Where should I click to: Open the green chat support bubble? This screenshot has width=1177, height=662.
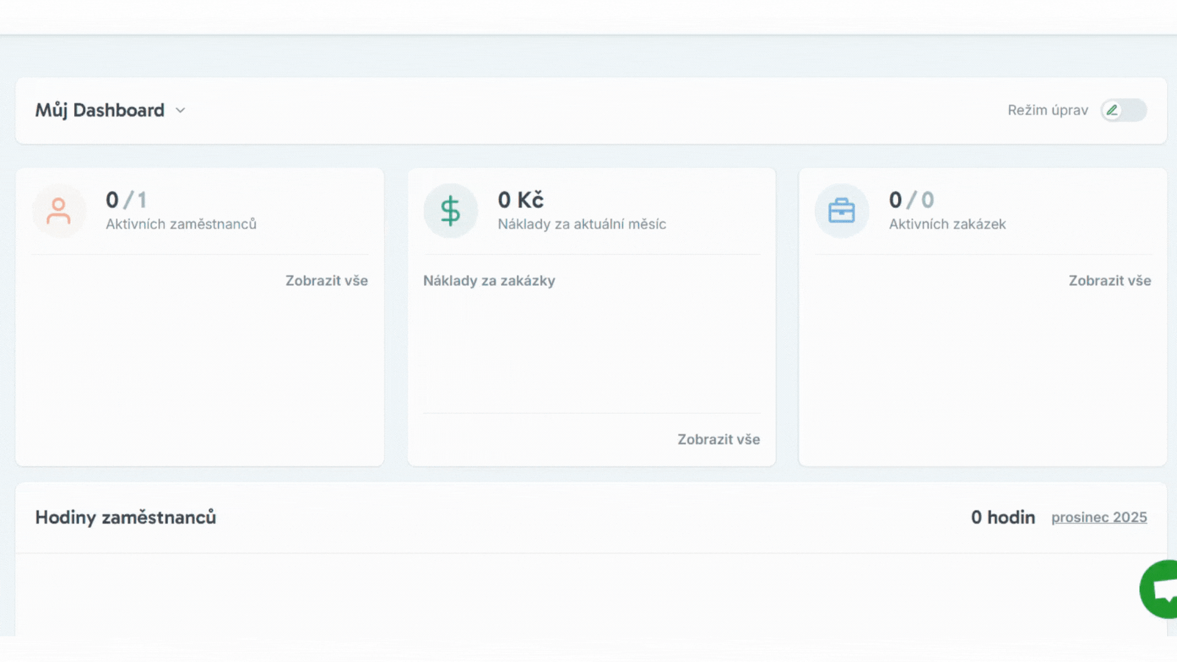[1160, 589]
